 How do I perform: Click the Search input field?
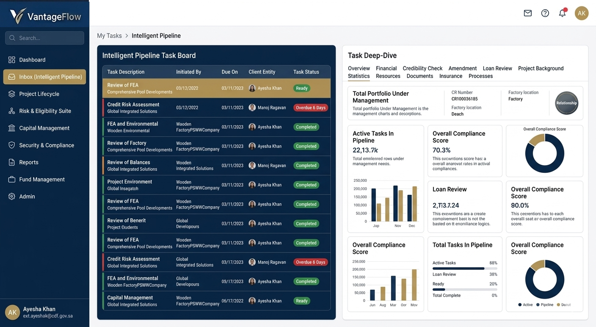tap(45, 38)
